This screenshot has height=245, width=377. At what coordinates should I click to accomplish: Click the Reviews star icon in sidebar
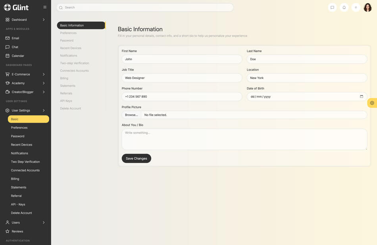[x=8, y=231]
